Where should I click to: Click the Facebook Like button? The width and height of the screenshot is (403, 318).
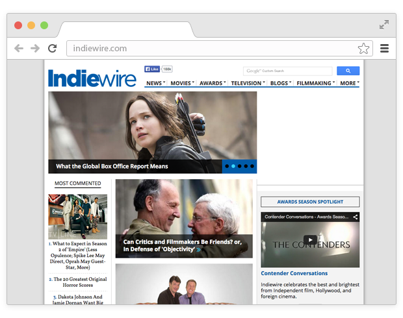point(152,69)
